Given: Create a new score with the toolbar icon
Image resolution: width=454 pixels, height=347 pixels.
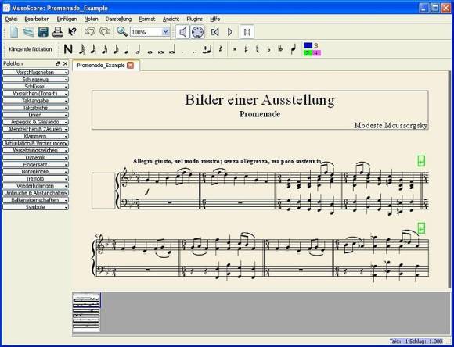Looking at the screenshot, I should pyautogui.click(x=13, y=32).
